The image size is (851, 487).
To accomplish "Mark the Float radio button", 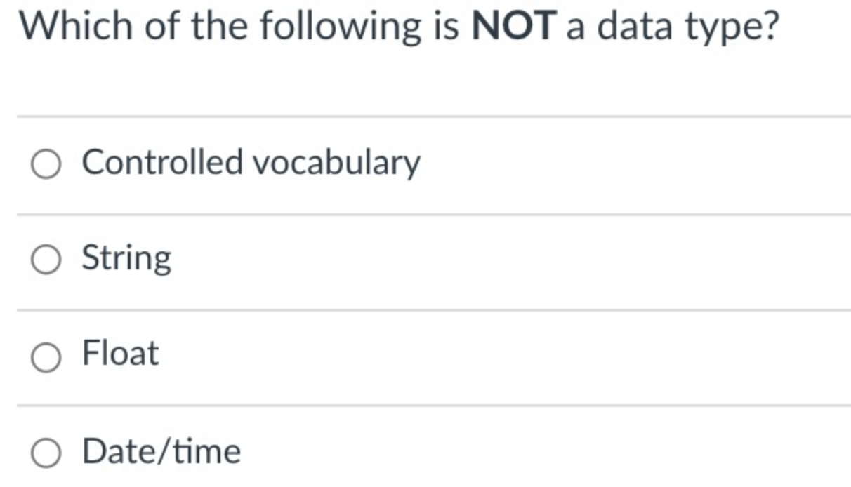I will coord(46,358).
